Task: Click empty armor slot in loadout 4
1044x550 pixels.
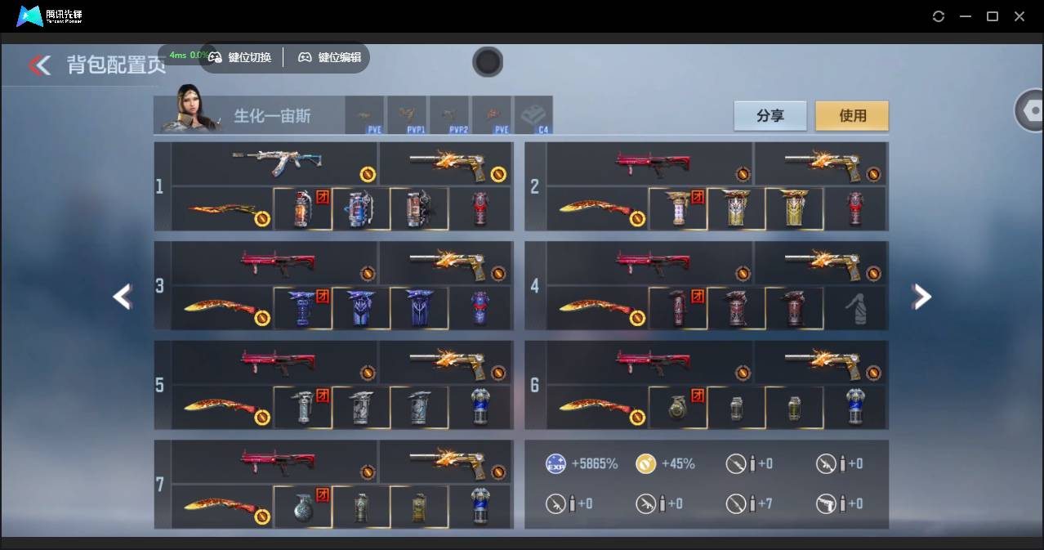Action: 854,309
